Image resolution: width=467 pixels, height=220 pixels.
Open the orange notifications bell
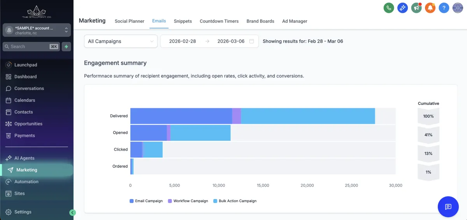coord(430,8)
